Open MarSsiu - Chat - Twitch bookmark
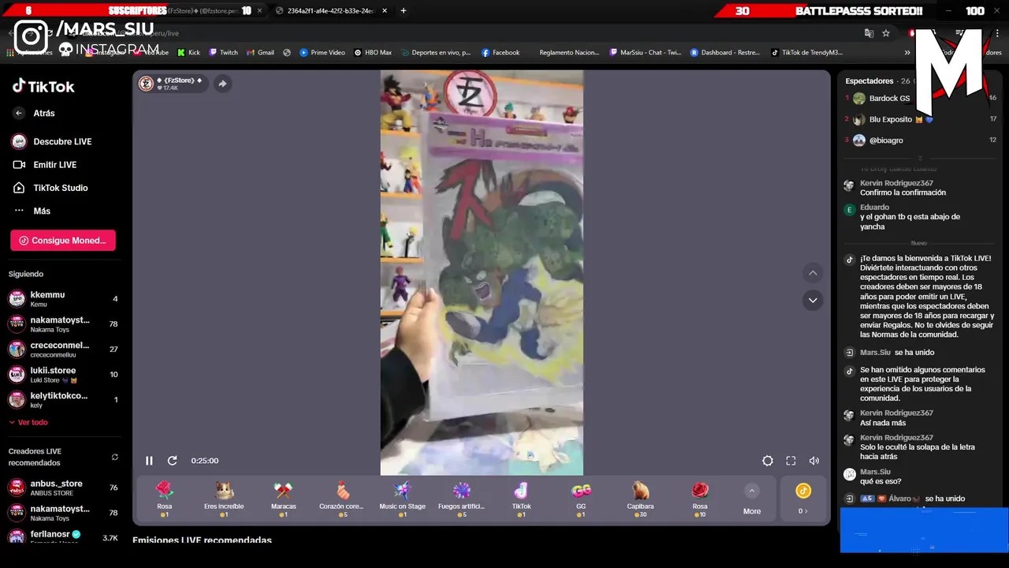Viewport: 1009px width, 568px height. 646,53
